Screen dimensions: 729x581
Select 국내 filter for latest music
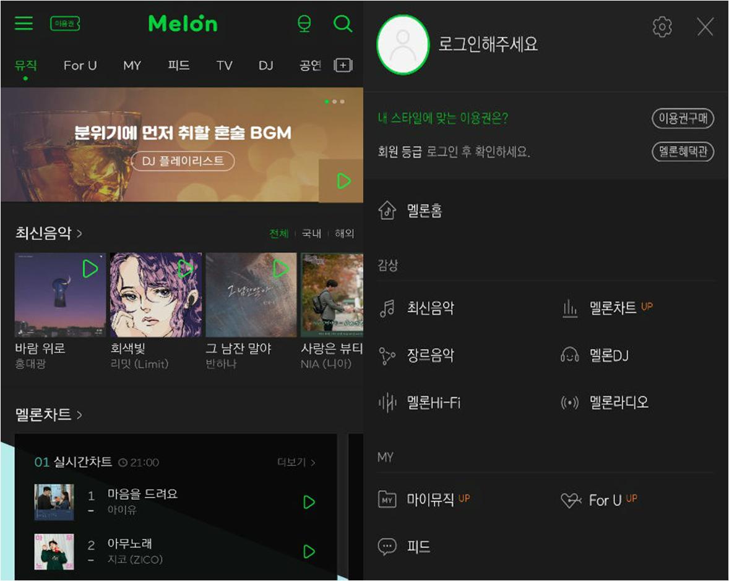coord(311,234)
